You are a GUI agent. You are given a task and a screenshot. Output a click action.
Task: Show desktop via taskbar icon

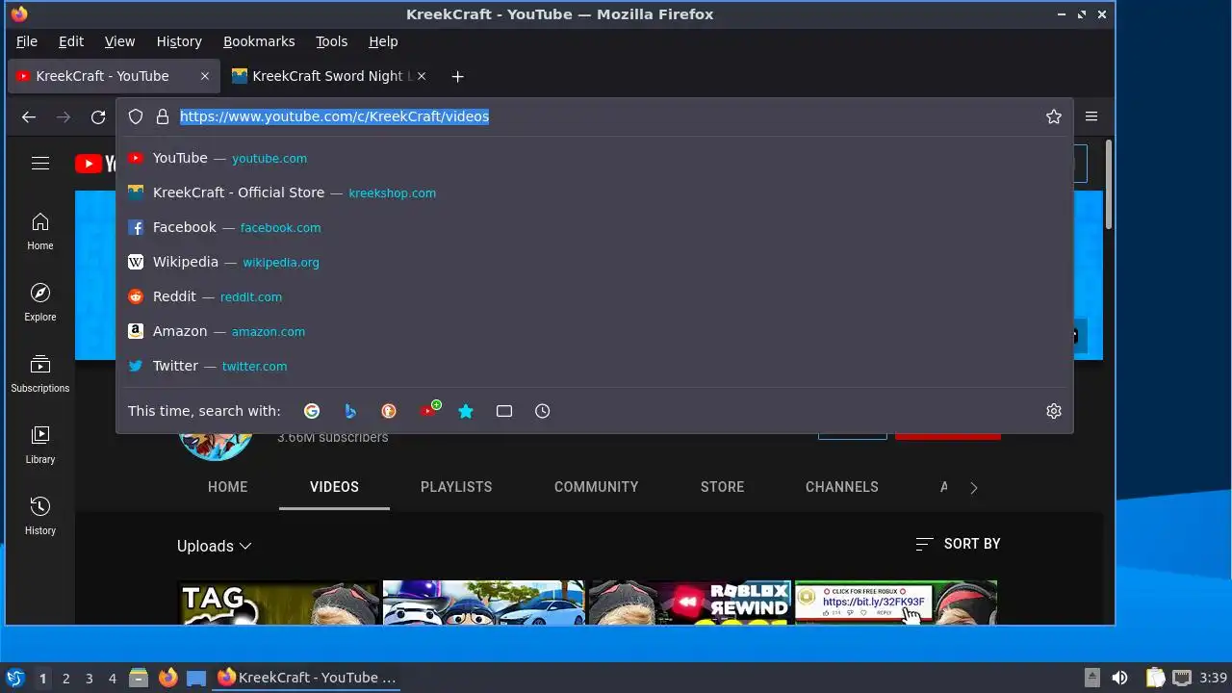[196, 678]
